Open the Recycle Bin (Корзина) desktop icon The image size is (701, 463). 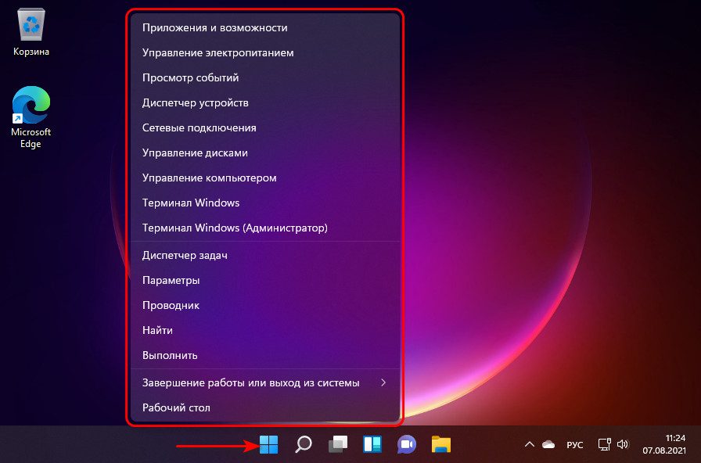point(31,33)
